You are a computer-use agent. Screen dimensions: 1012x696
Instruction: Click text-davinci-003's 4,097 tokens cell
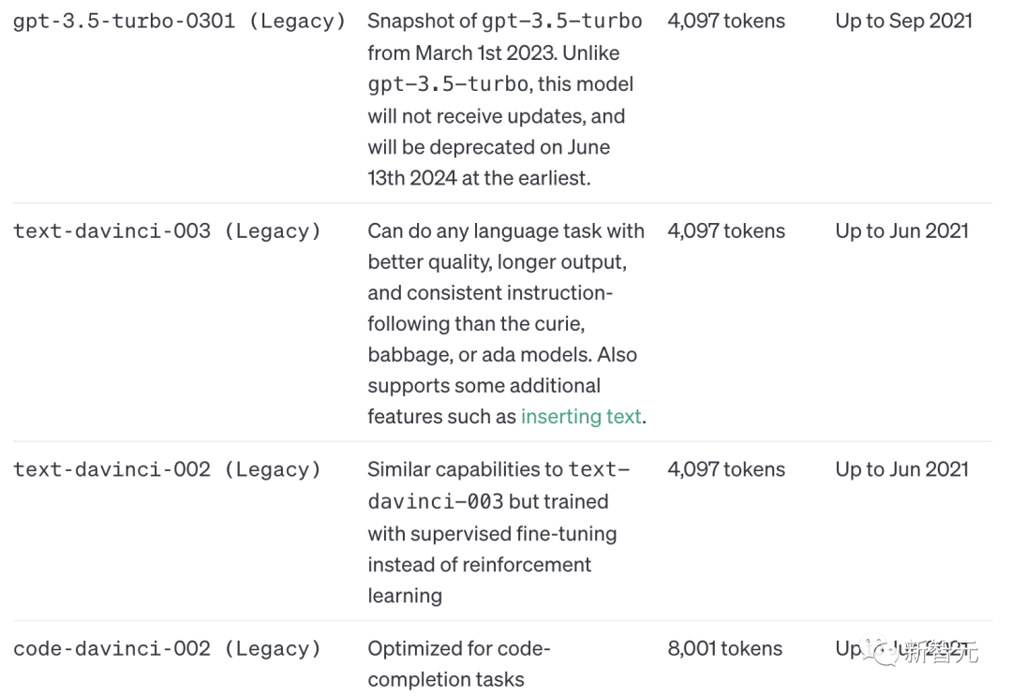click(726, 231)
